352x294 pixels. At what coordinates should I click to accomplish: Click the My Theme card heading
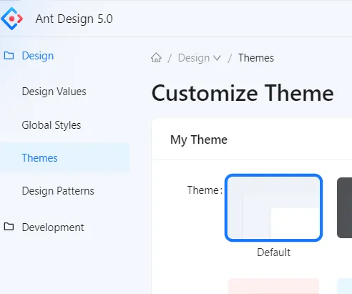pos(199,139)
